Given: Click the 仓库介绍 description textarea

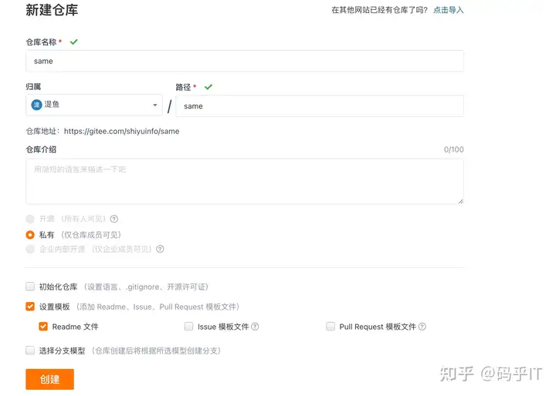Looking at the screenshot, I should (x=245, y=181).
